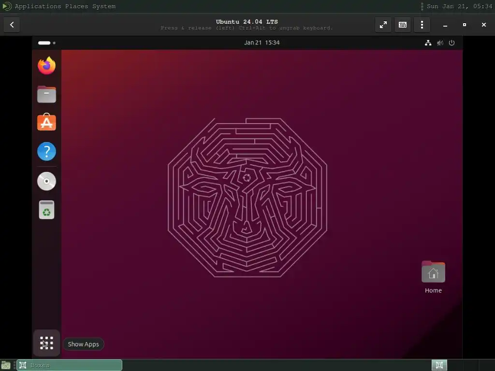Click the guest network status icon
The width and height of the screenshot is (495, 371).
tap(428, 43)
